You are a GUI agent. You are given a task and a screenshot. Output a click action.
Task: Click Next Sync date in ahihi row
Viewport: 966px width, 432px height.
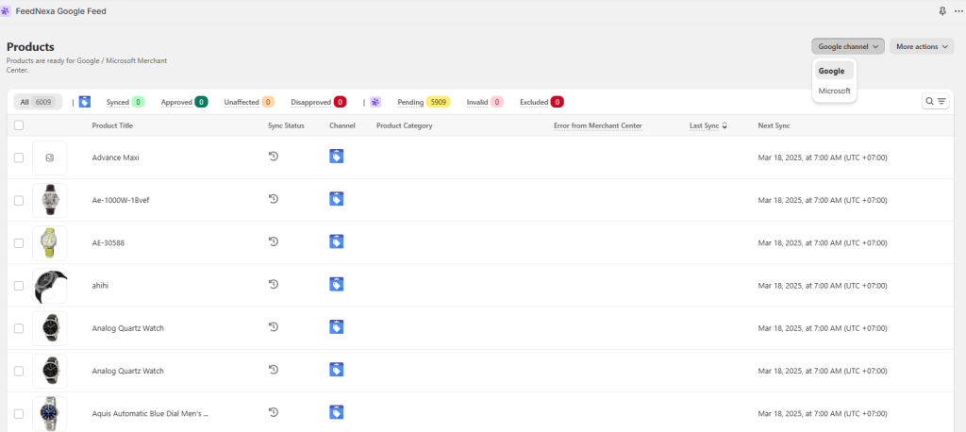(x=823, y=286)
